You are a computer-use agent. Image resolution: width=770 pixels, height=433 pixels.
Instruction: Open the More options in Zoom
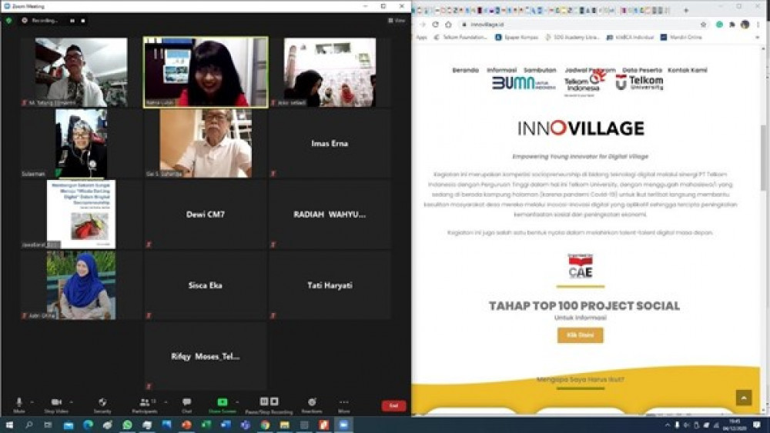[343, 405]
